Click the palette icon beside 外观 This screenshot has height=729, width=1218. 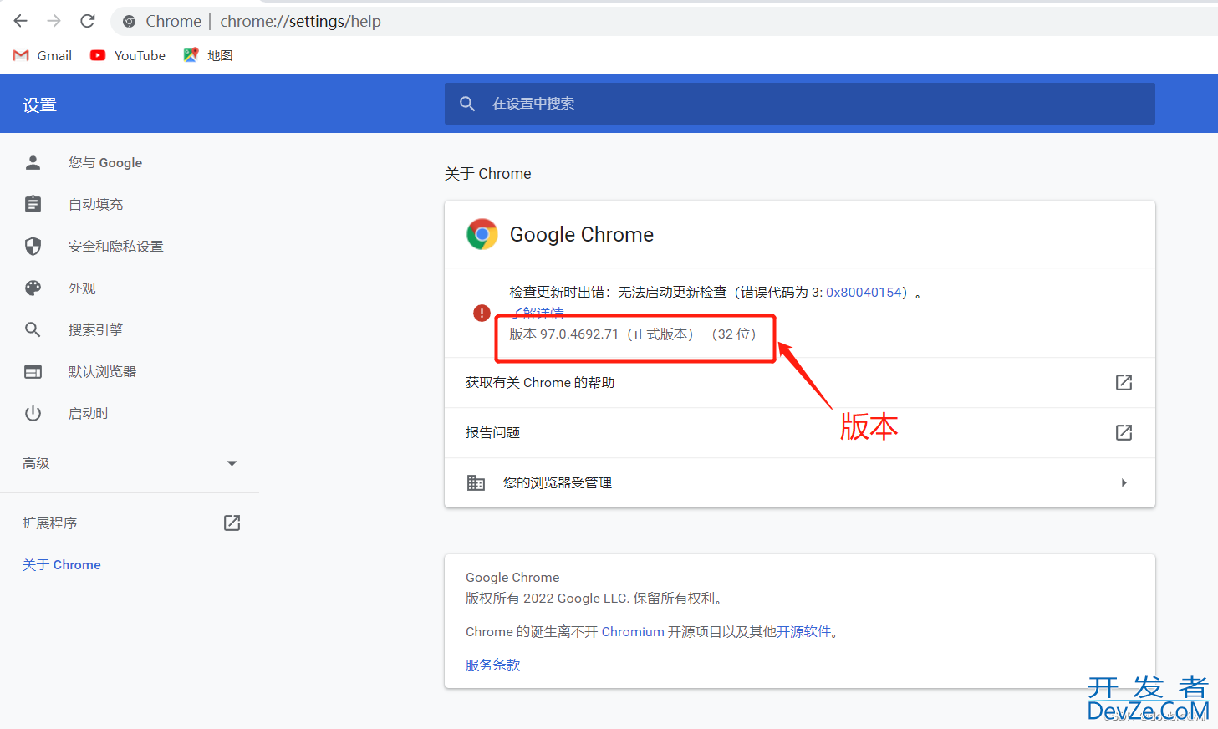[x=33, y=288]
